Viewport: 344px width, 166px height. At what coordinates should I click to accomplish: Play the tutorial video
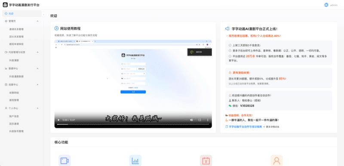click(x=58, y=120)
